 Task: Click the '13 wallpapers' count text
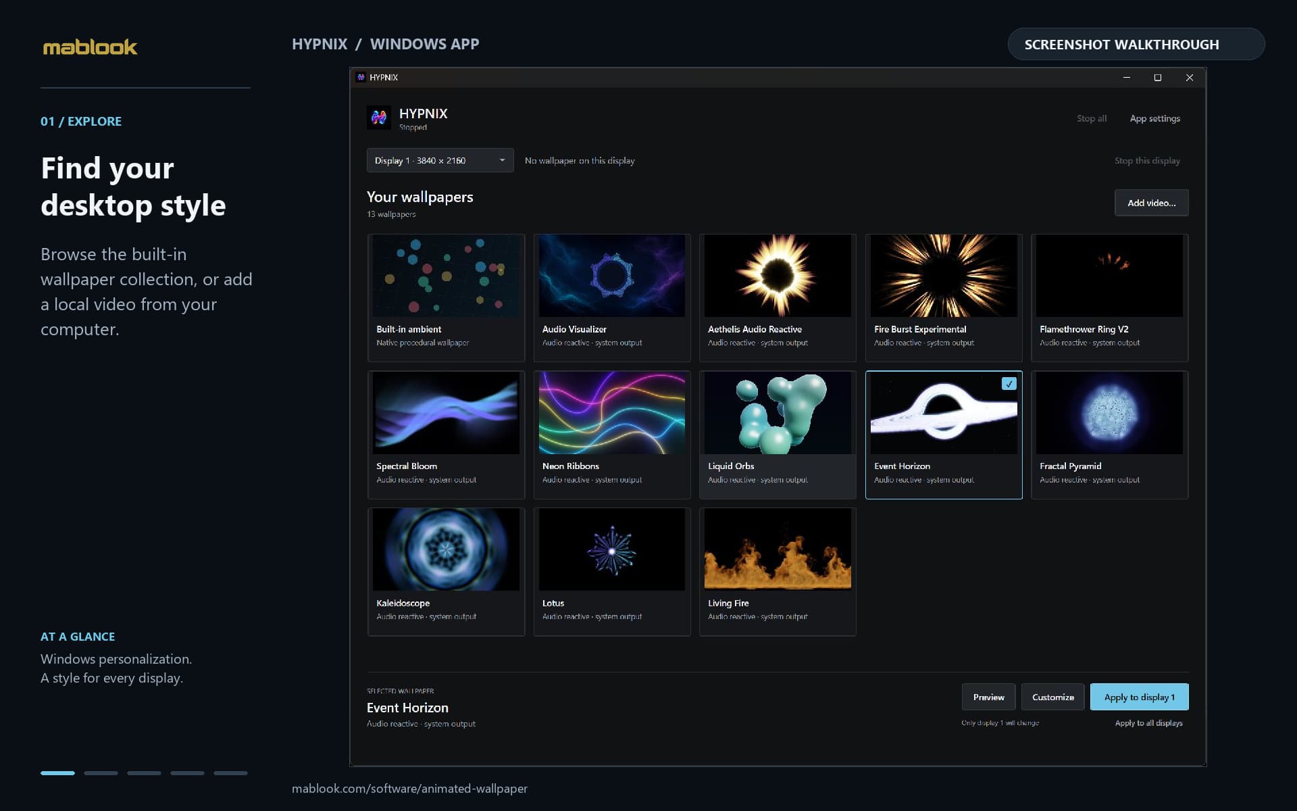[391, 214]
